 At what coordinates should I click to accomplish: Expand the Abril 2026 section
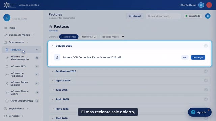(x=53, y=118)
